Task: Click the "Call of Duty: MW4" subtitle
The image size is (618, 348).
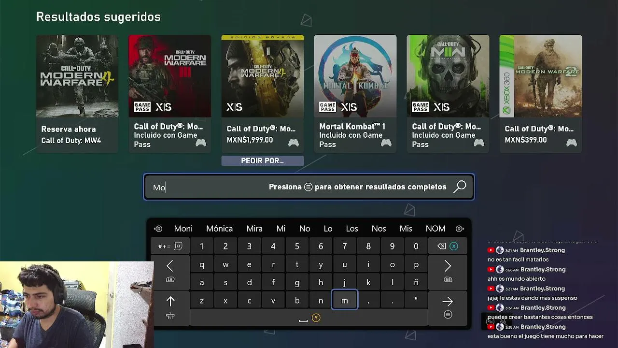Action: click(71, 141)
